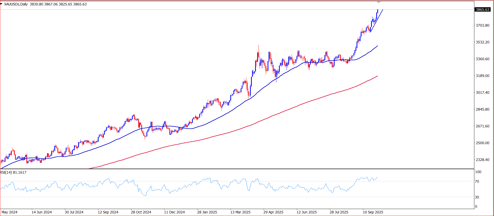Click the RSI(14) 81.1617 indicator label
Screen dimensions: 494x216
click(x=13, y=172)
